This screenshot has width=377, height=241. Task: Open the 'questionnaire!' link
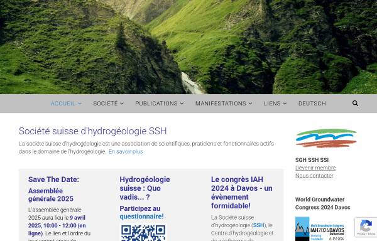[141, 217]
